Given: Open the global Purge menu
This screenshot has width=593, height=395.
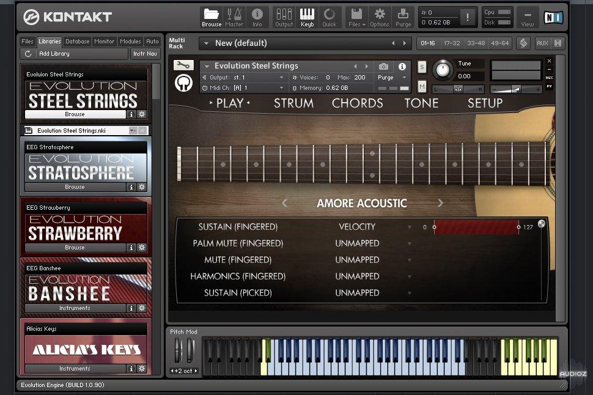Looking at the screenshot, I should click(403, 17).
